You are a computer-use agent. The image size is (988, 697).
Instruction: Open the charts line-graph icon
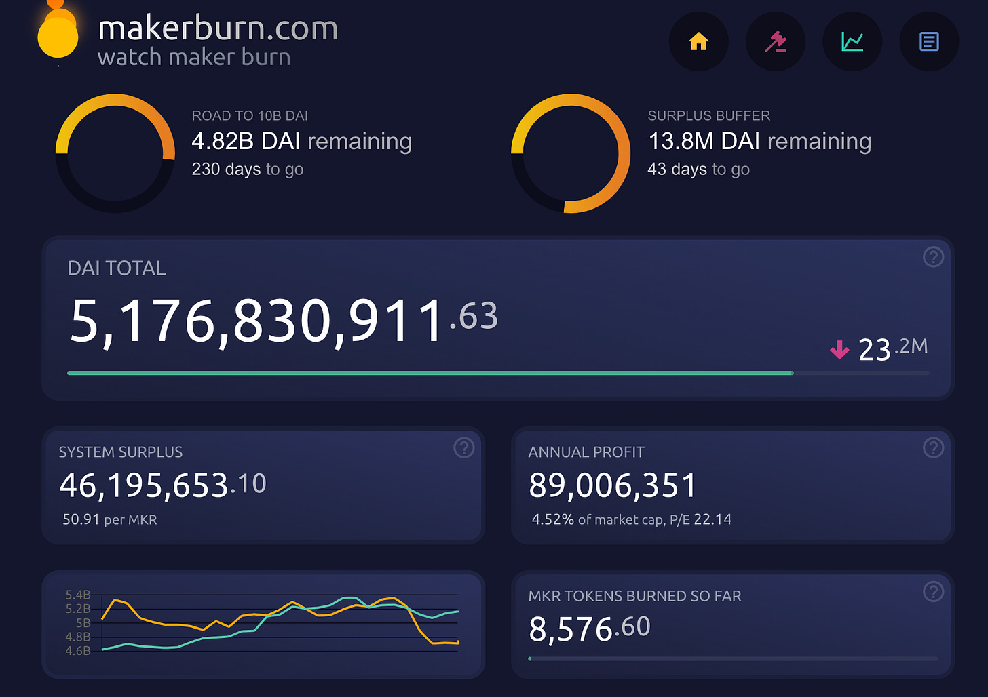(852, 42)
